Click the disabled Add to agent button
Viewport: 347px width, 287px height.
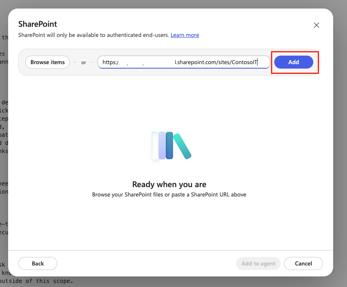click(x=258, y=263)
